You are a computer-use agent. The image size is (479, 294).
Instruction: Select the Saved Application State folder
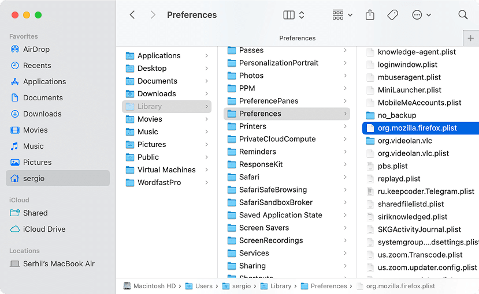tap(287, 215)
